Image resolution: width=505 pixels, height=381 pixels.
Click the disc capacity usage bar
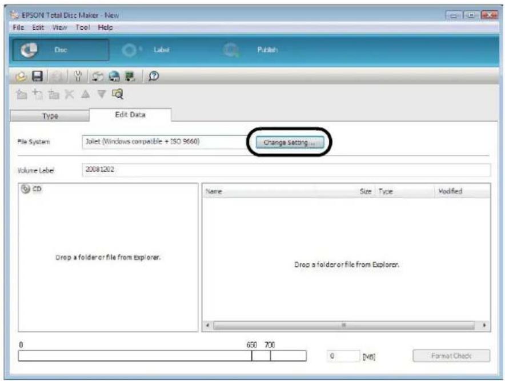[162, 356]
